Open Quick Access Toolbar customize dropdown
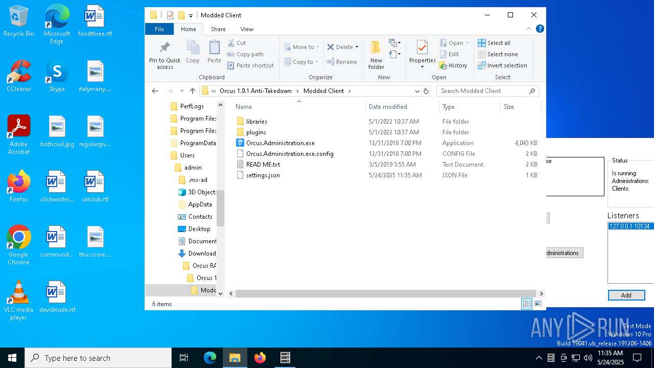This screenshot has height=368, width=654. pyautogui.click(x=191, y=15)
